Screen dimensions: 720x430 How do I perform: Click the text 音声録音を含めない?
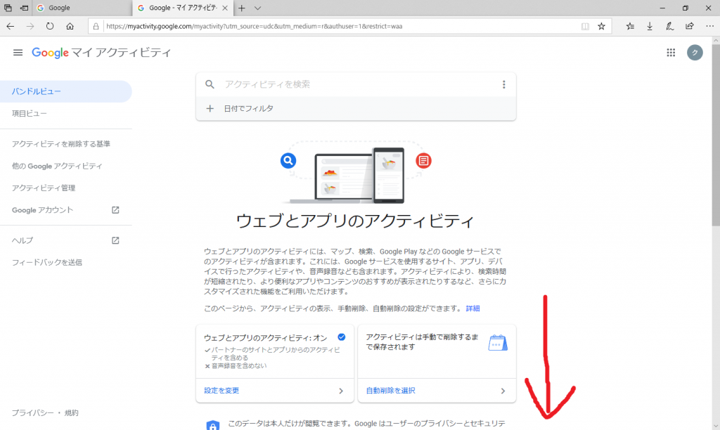pos(239,366)
